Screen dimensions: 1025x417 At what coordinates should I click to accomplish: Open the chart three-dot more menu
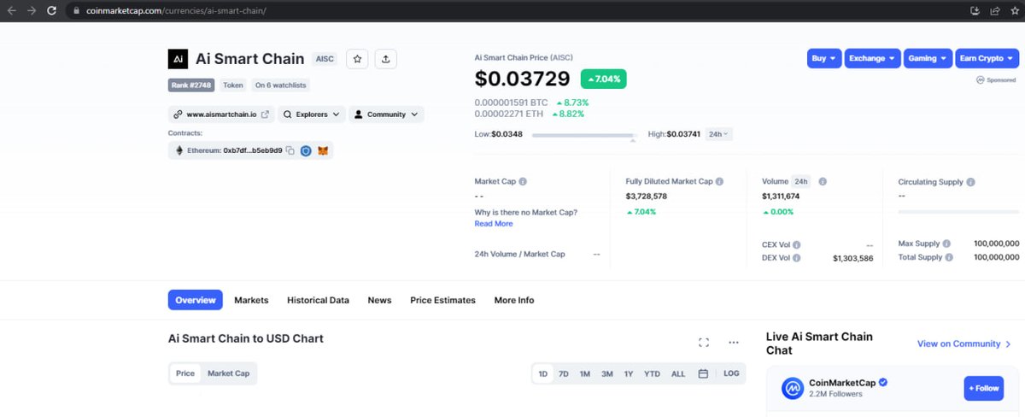click(x=734, y=342)
